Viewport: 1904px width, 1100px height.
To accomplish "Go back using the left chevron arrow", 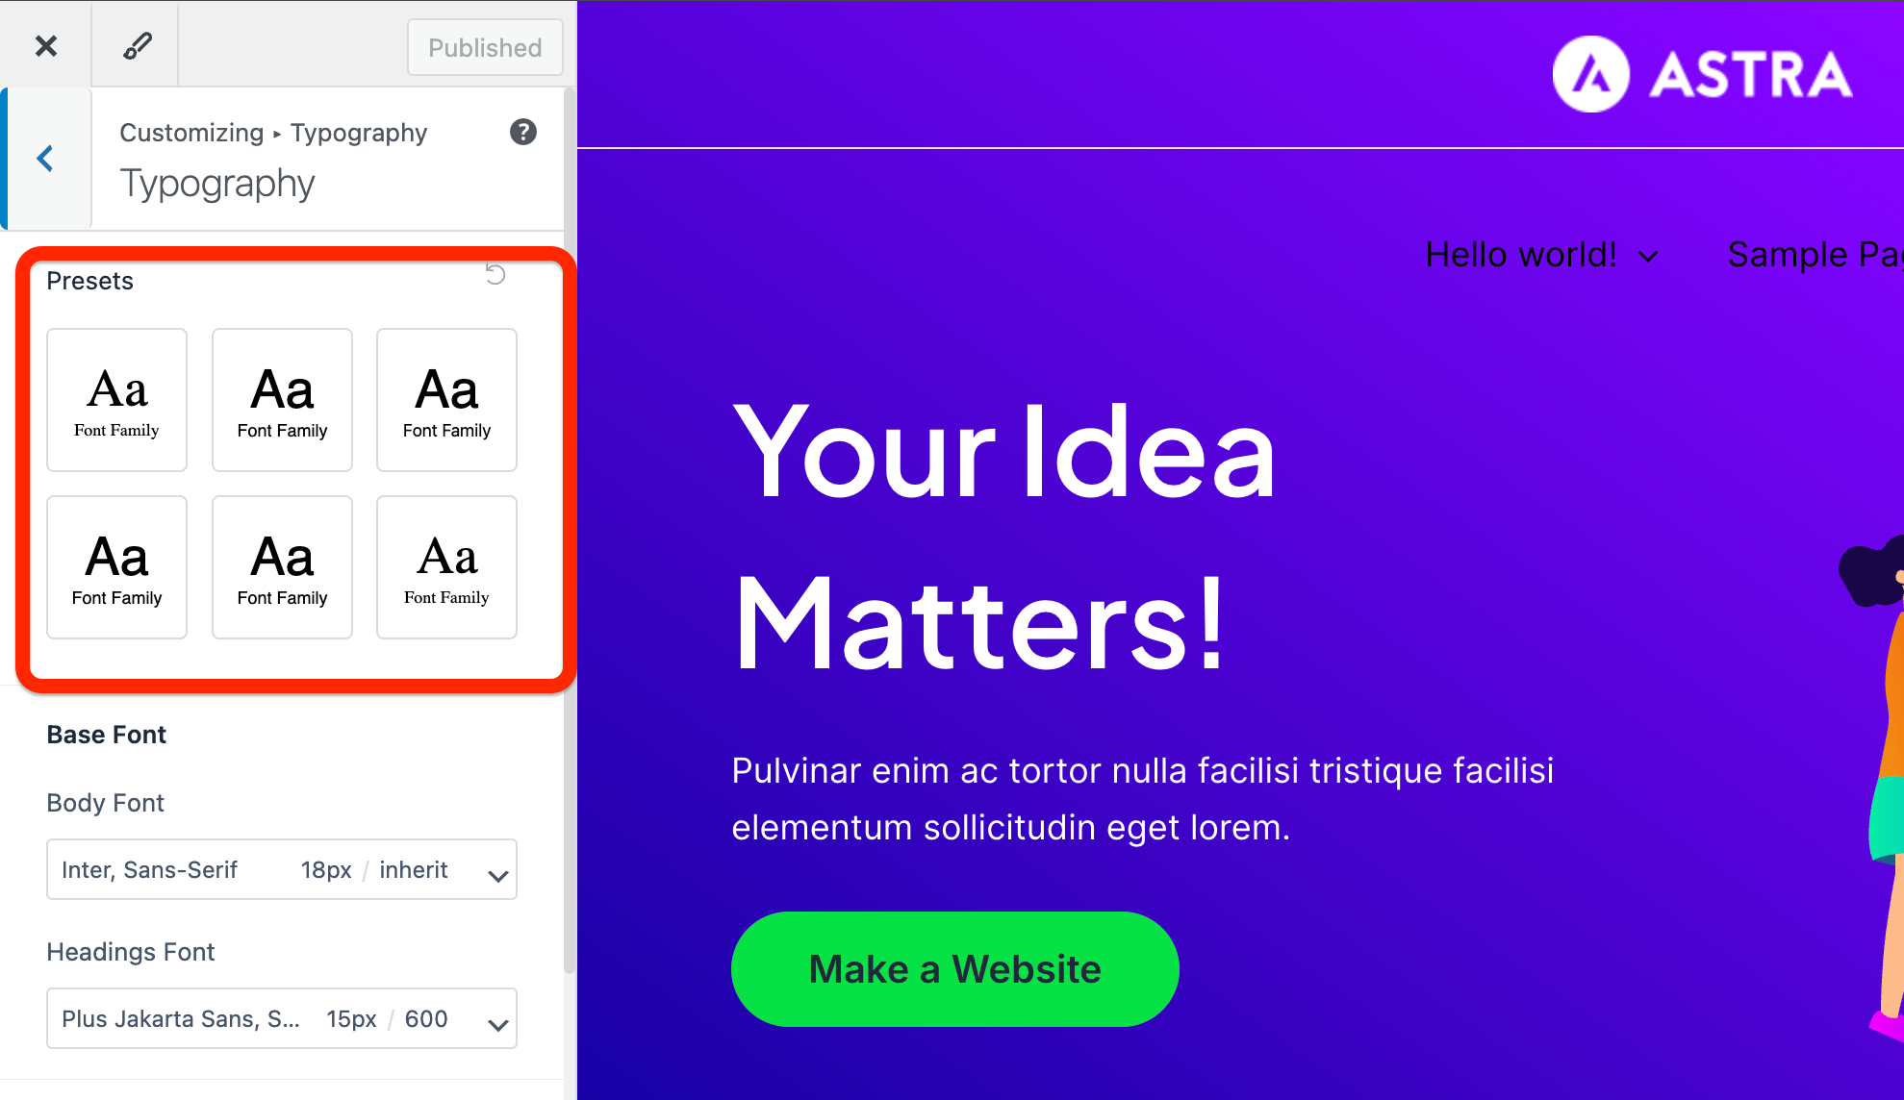I will coord(45,159).
